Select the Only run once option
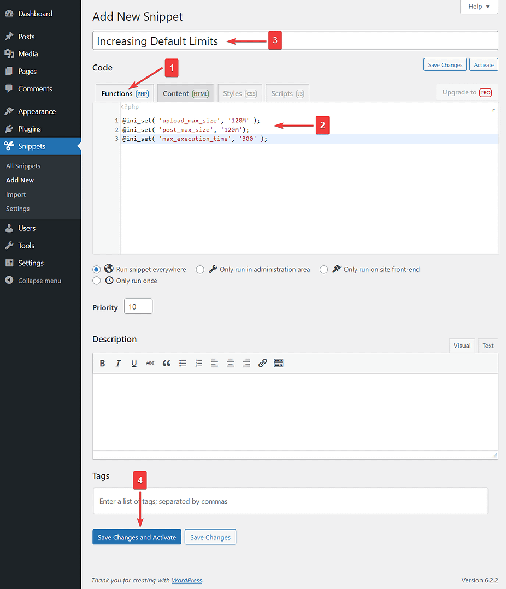Viewport: 506px width, 589px height. pos(97,280)
